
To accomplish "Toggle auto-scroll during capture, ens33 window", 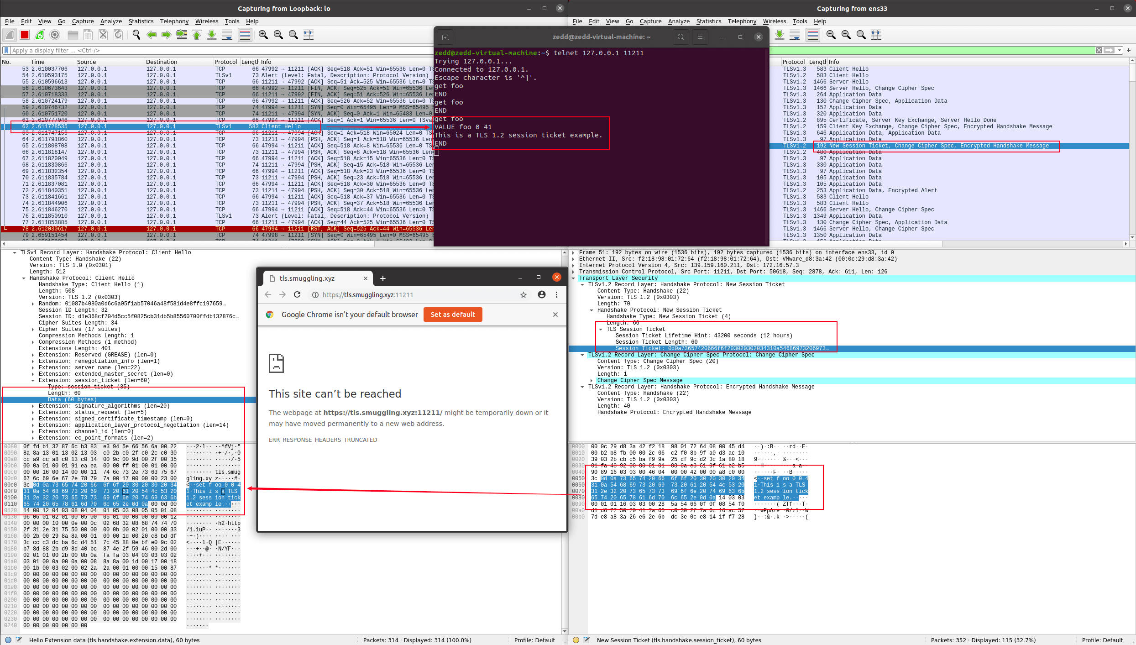I will [795, 35].
